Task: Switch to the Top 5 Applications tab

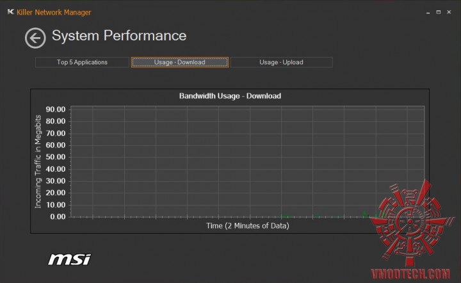Action: click(82, 62)
